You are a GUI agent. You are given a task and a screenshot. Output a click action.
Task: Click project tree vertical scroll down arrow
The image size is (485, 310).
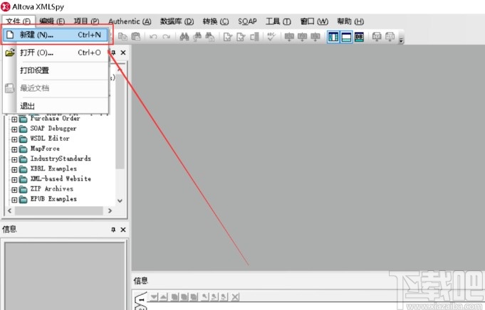(120, 201)
